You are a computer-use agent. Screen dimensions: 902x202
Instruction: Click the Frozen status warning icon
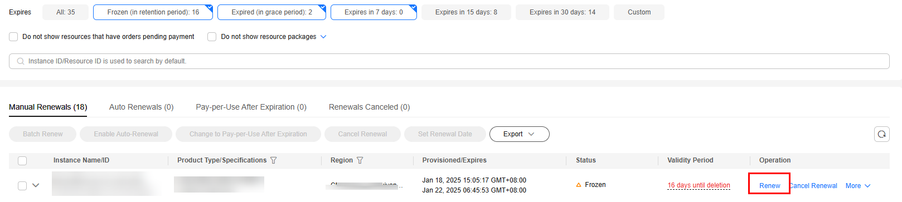(579, 185)
